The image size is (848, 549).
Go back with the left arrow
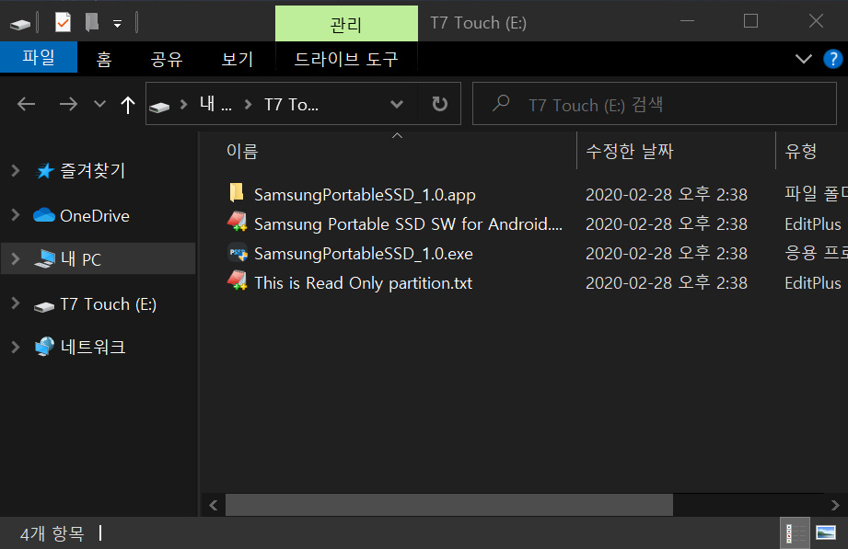click(26, 104)
